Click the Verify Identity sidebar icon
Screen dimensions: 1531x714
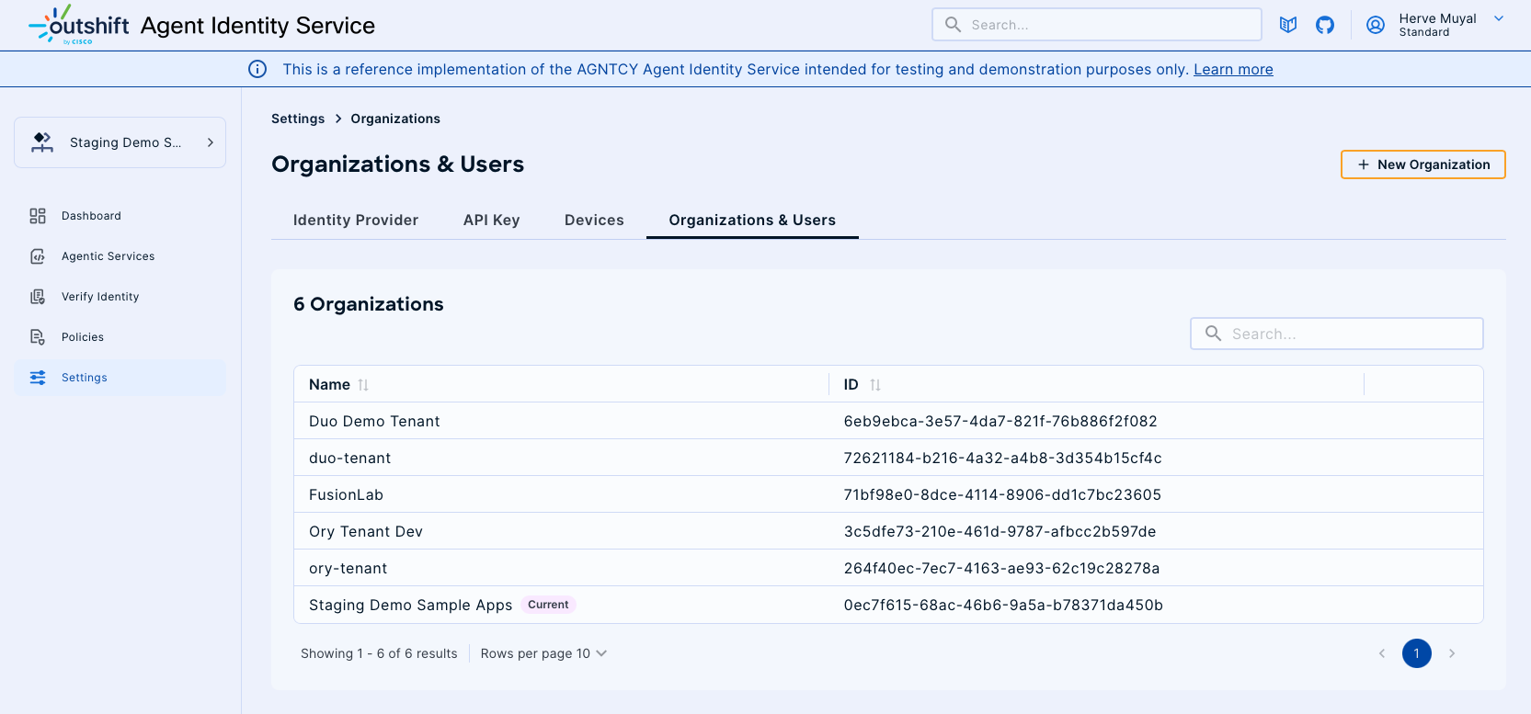point(38,297)
